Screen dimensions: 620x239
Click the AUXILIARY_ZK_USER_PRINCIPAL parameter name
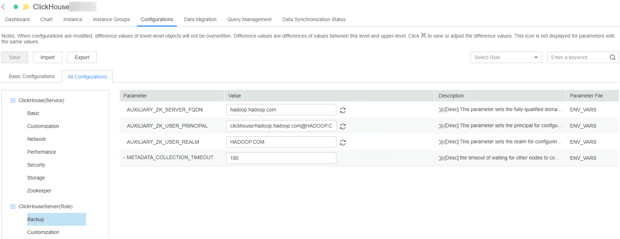point(167,126)
